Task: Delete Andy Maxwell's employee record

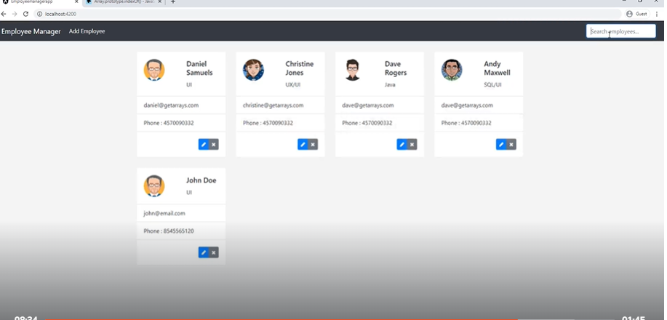Action: click(511, 145)
